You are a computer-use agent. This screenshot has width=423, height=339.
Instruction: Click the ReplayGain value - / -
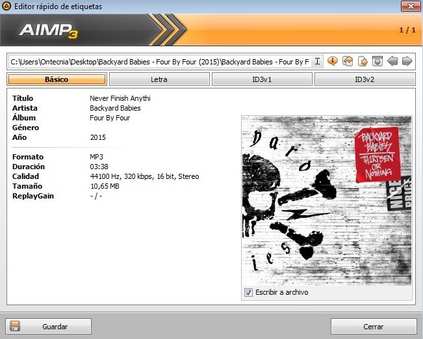[x=96, y=196]
